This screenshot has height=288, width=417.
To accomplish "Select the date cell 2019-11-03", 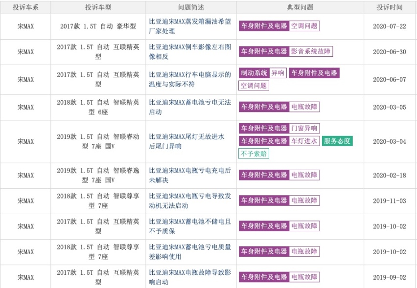I will pyautogui.click(x=389, y=200).
